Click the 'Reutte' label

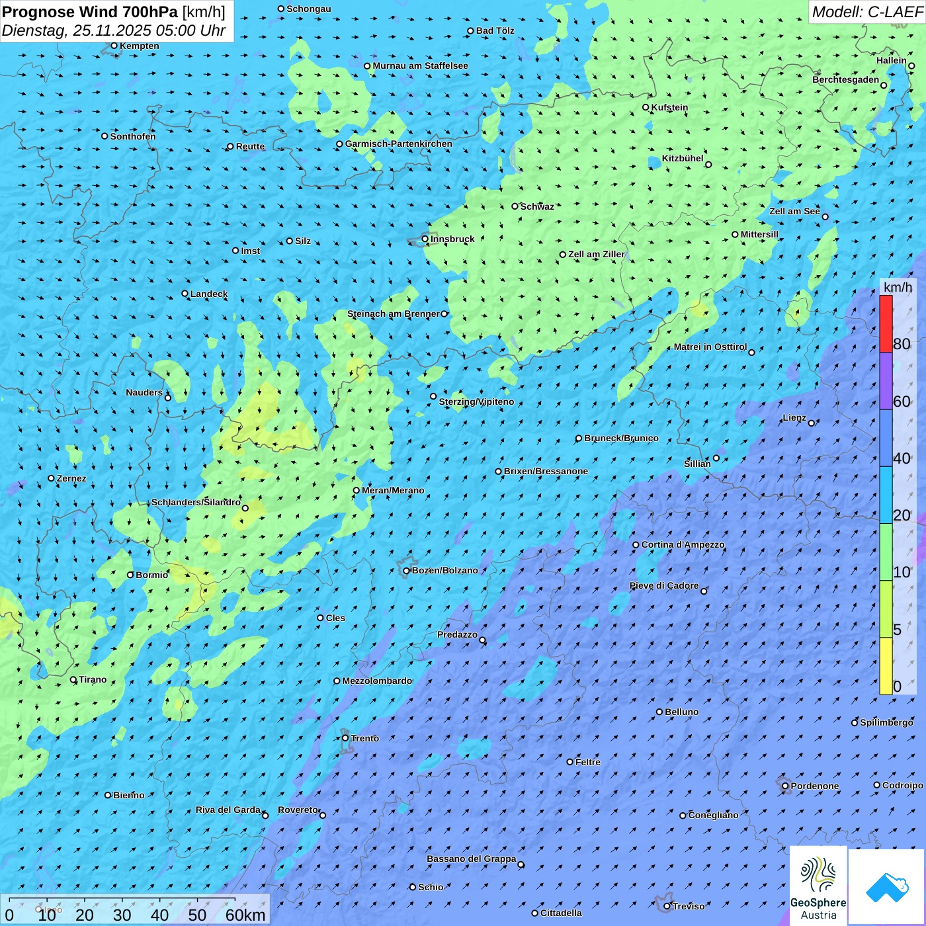coord(250,146)
